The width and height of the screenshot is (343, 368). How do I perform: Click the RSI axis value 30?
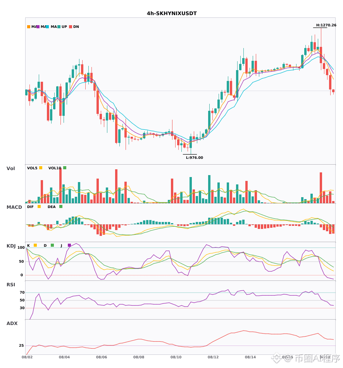point(22,308)
